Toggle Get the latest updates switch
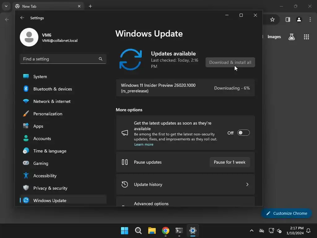The height and width of the screenshot is (238, 317). (x=243, y=133)
